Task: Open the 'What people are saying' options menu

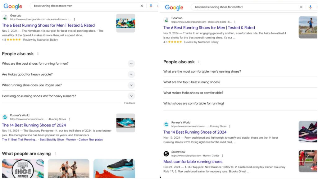Action: (x=55, y=154)
